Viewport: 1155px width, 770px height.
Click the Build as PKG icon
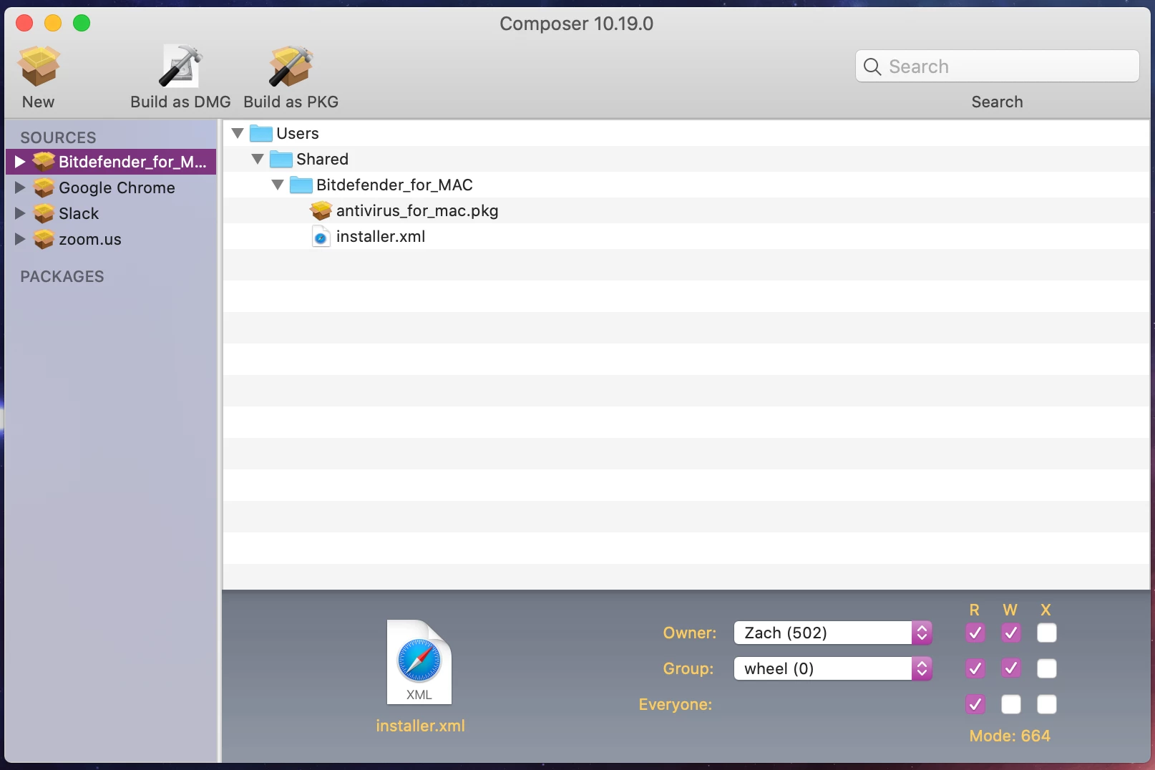coord(291,66)
